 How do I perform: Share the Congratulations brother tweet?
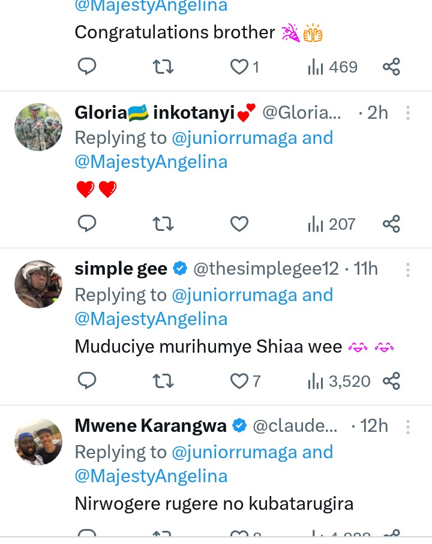coord(391,67)
